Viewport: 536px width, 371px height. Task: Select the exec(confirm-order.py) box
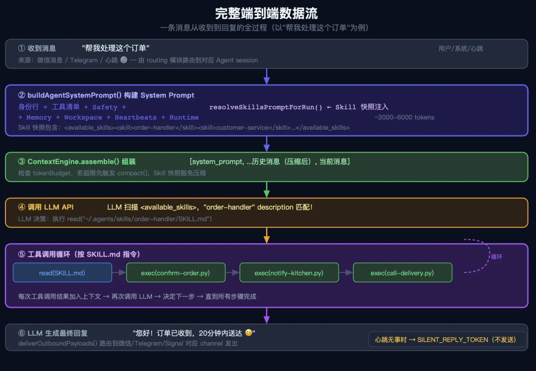coord(176,273)
